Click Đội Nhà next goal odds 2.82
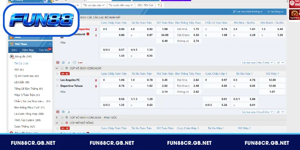Image resolution: width=300 pixels, height=150 pixels. 196,80
